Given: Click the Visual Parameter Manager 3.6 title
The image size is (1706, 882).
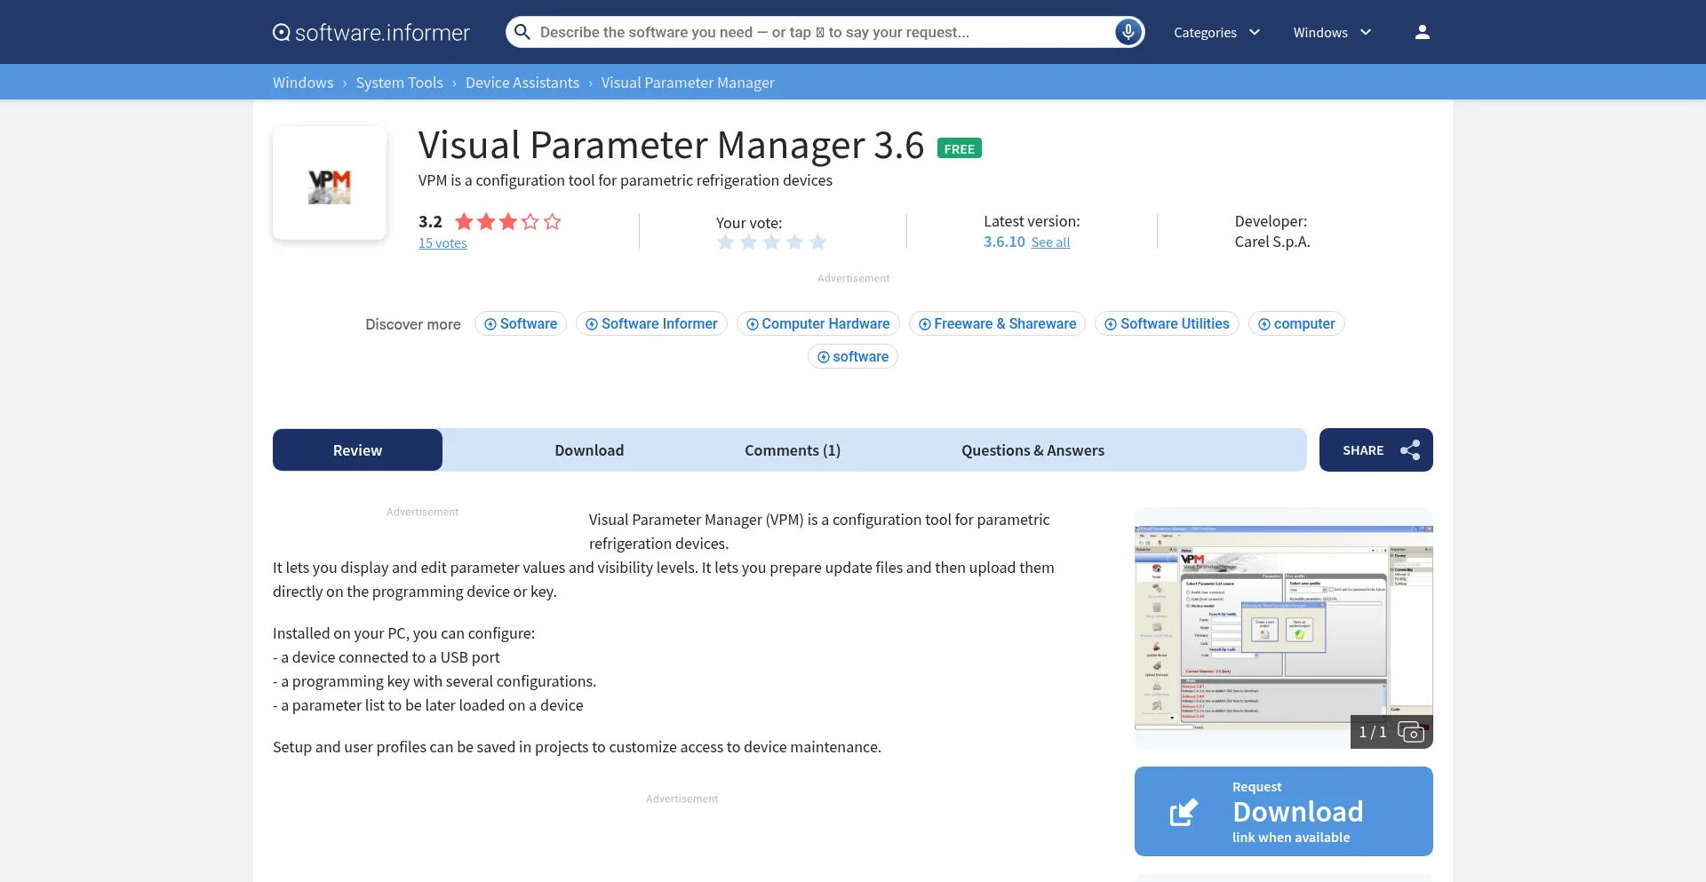Looking at the screenshot, I should coord(671,145).
